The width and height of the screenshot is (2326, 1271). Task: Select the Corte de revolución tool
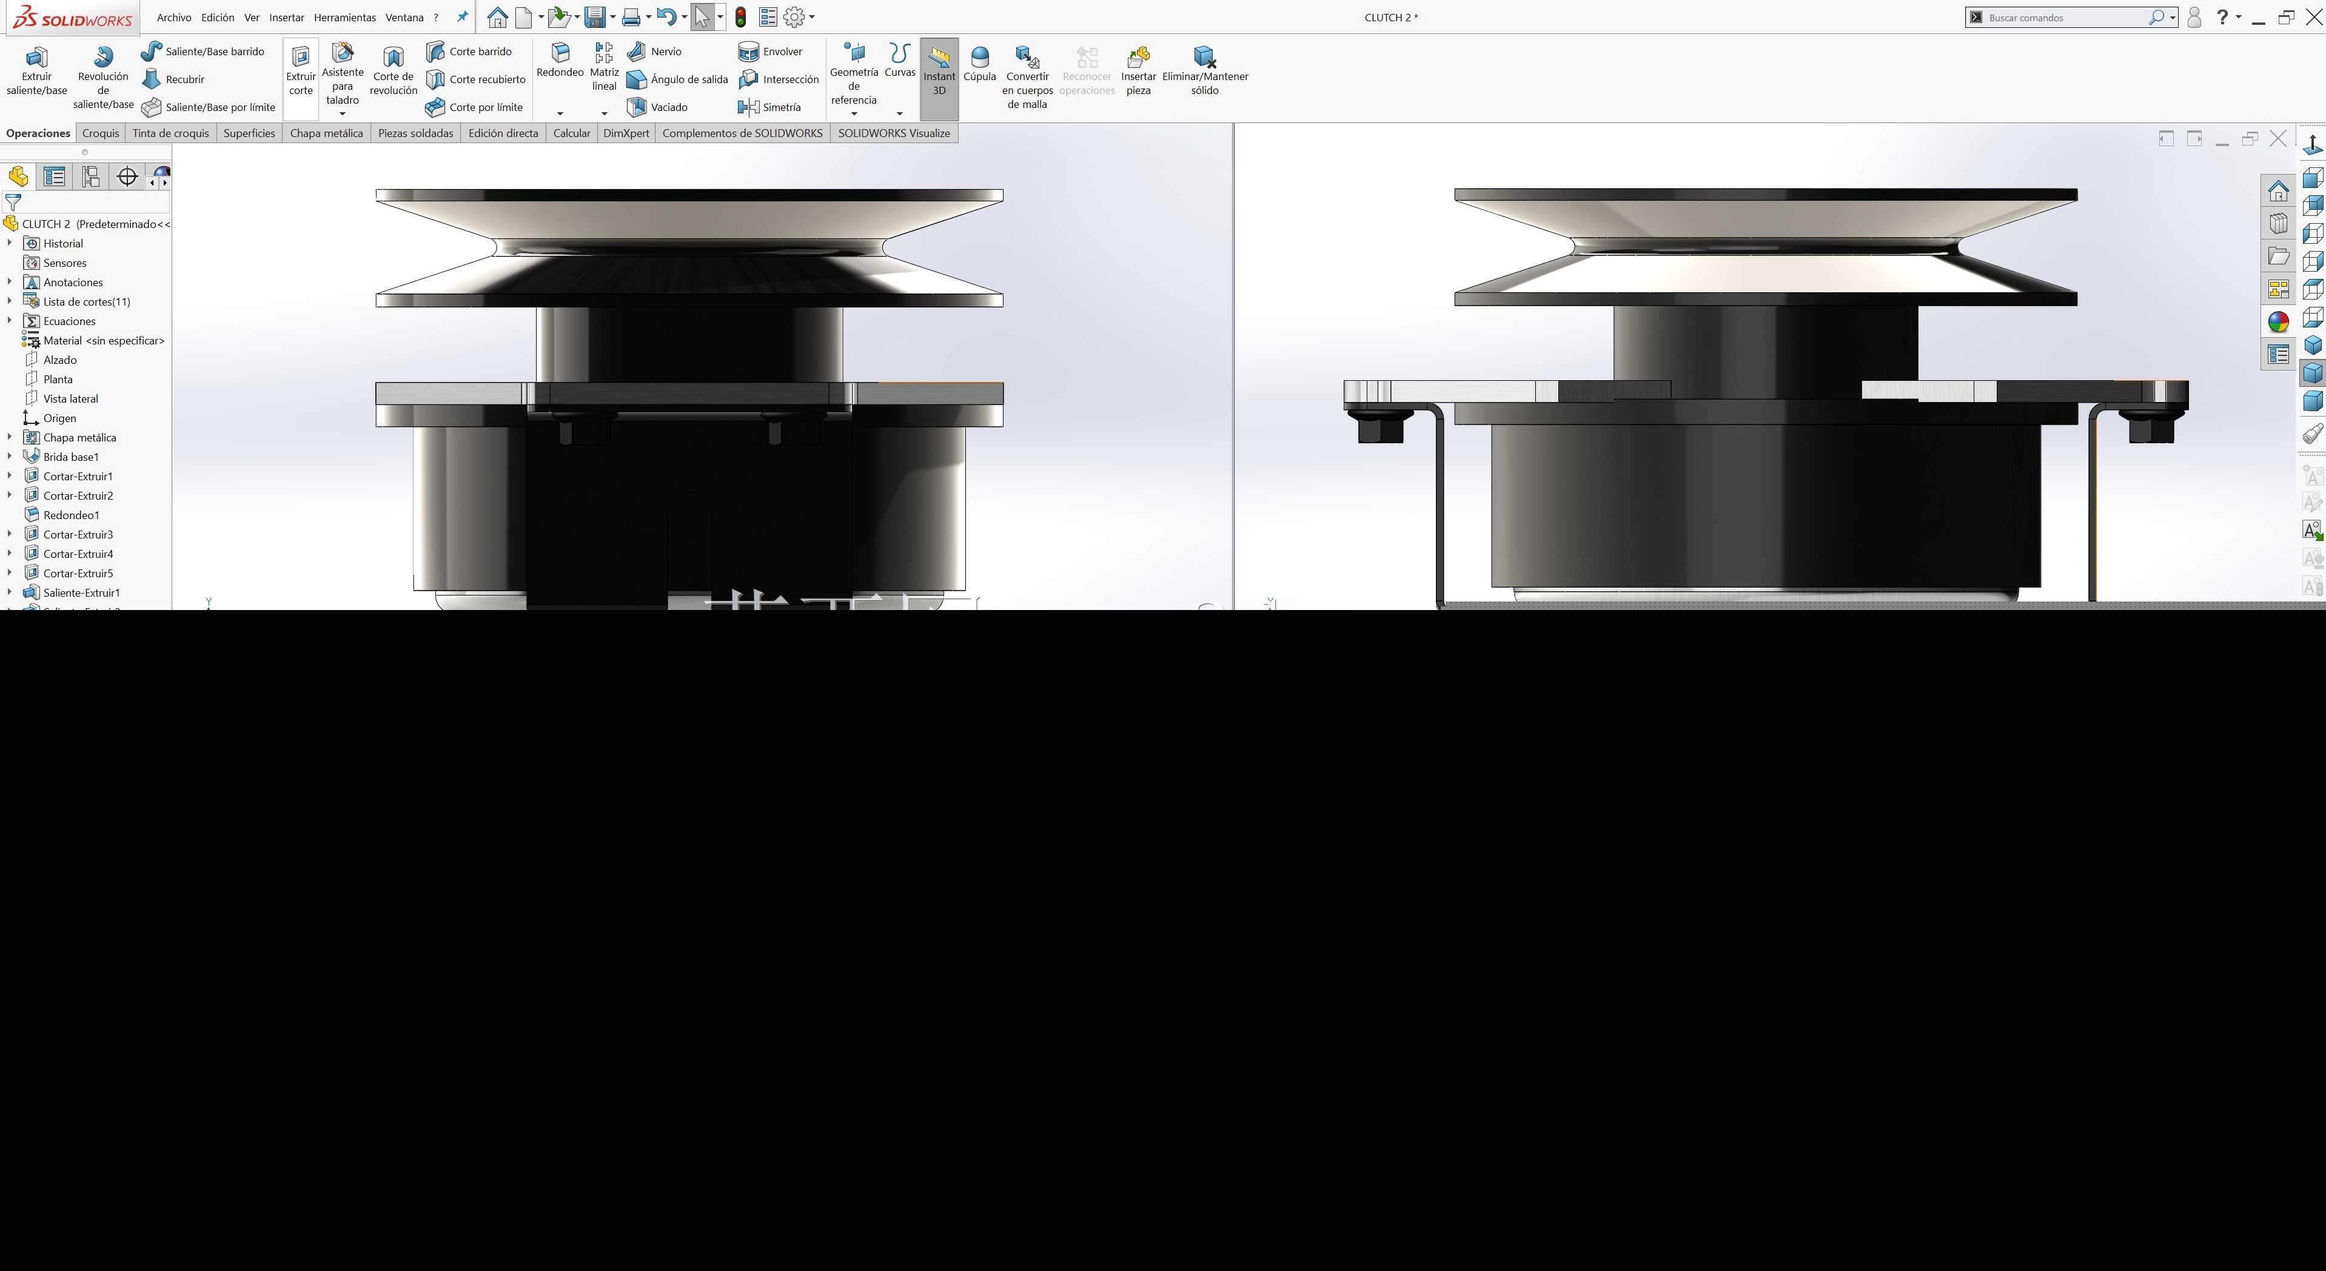(x=394, y=70)
